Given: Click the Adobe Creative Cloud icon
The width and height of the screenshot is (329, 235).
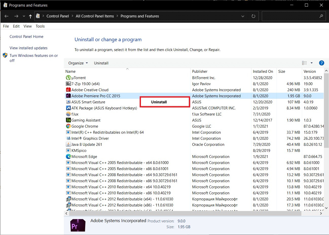Looking at the screenshot, I should click(68, 90).
